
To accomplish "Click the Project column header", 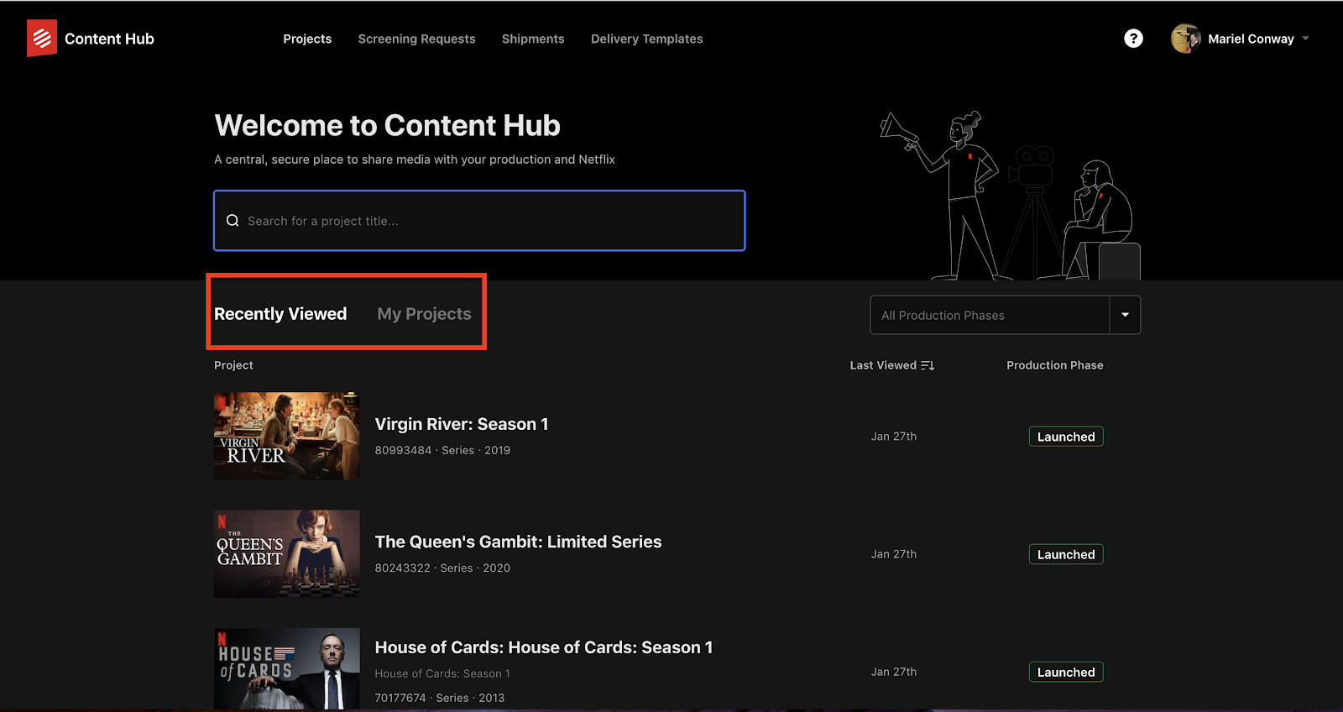I will coord(233,365).
